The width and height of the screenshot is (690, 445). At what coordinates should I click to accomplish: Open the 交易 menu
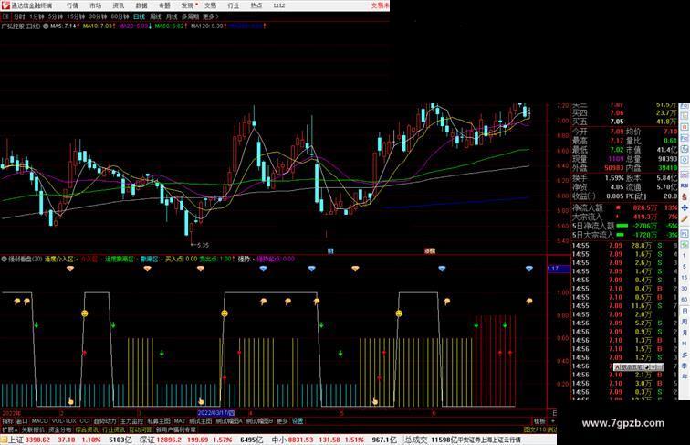(210, 5)
